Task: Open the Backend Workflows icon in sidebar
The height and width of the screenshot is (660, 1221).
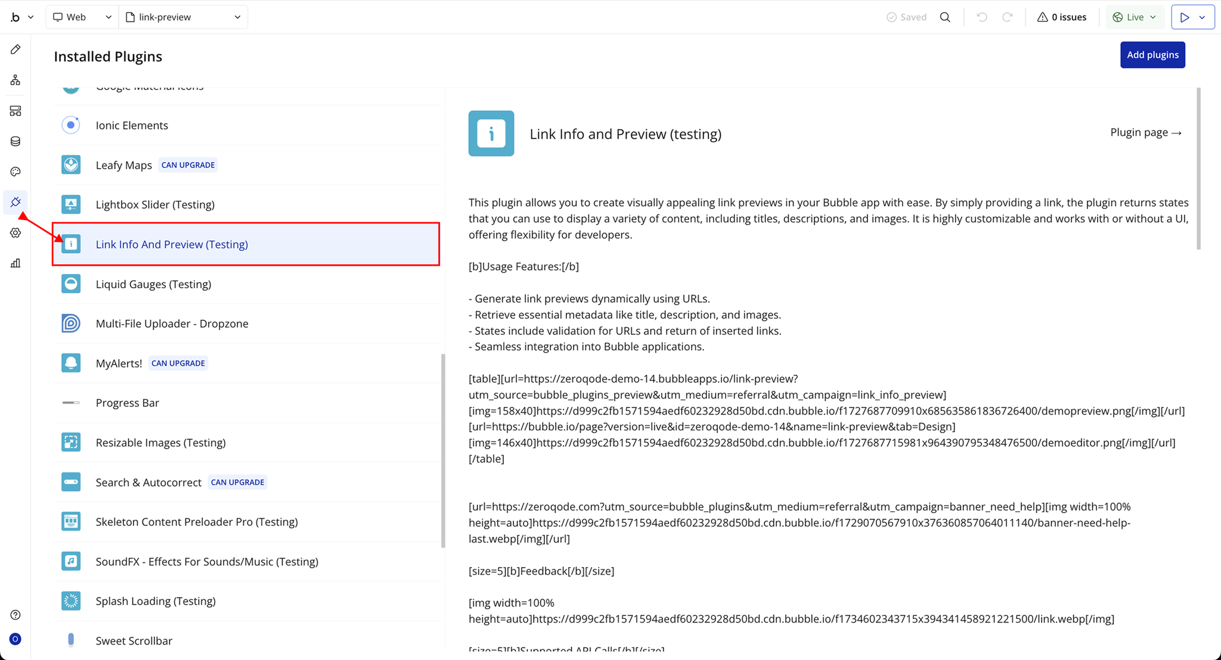Action: (x=16, y=111)
